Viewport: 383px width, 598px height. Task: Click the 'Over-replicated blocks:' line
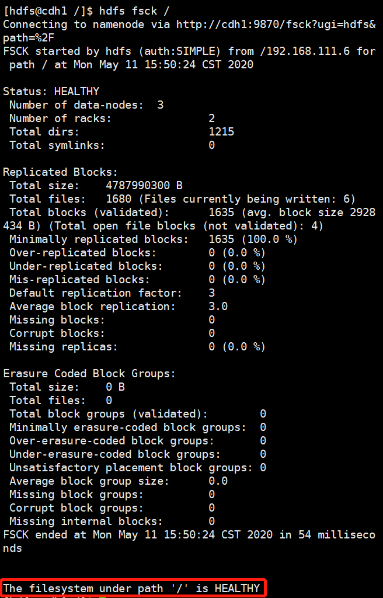137,252
